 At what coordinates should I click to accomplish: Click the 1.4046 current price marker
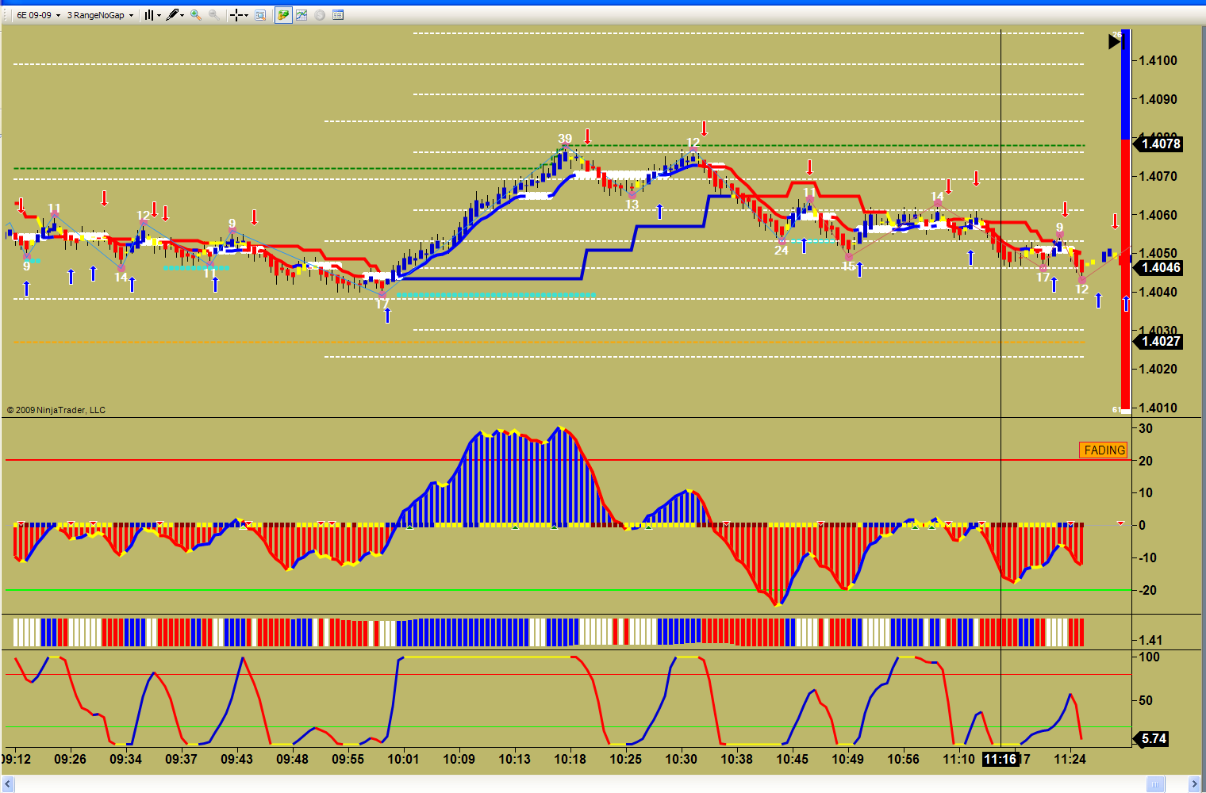coord(1160,268)
